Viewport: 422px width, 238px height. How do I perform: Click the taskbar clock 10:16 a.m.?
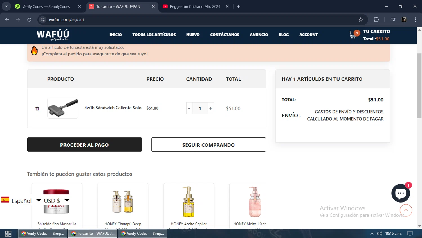tap(393, 234)
